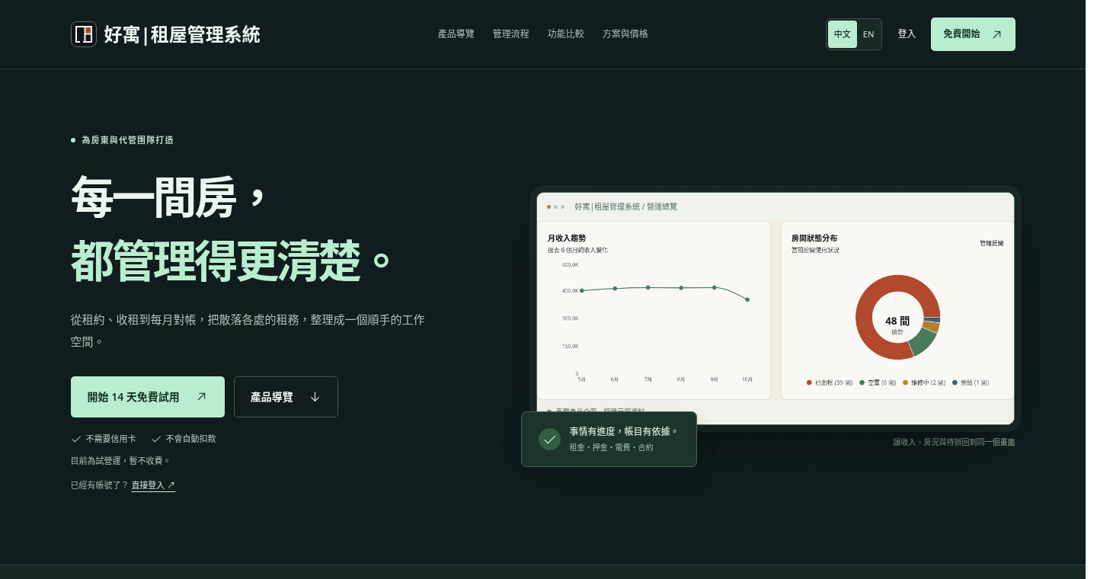Click the green check circle in the notification card
This screenshot has width=1097, height=579.
[x=549, y=440]
